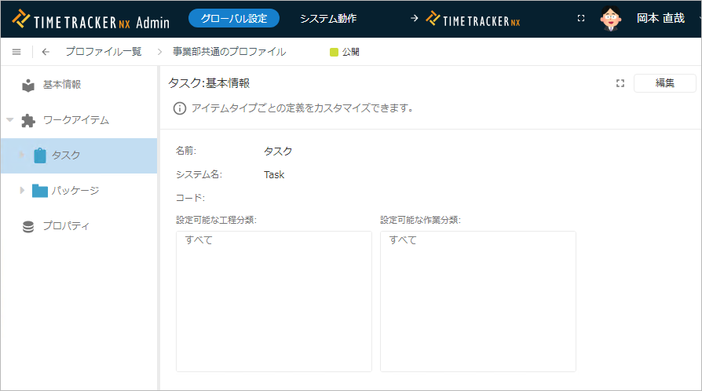Click the expand panel icon beside 編集
Screen dimensions: 702x391
pos(620,83)
